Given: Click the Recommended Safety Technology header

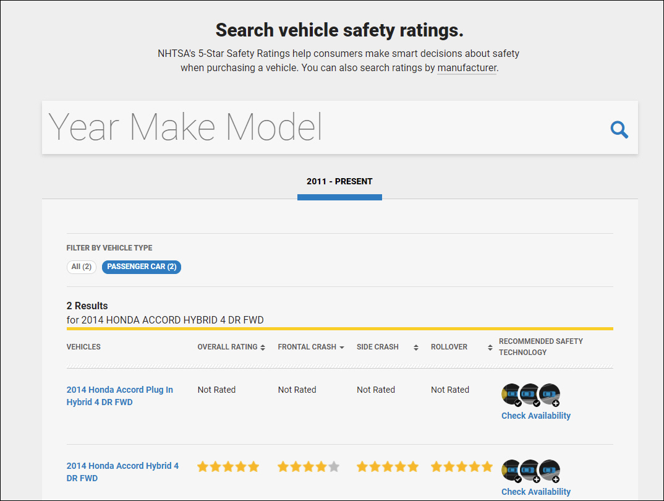Looking at the screenshot, I should (x=541, y=347).
